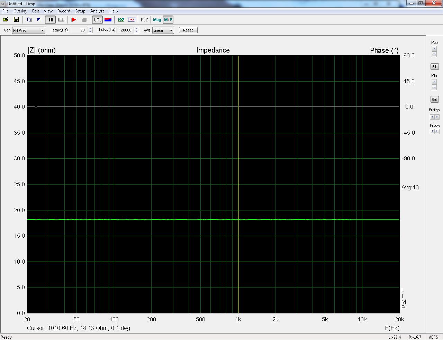Screen dimensions: 443x340
Task: Open the RLC estimation tool
Action: point(144,20)
